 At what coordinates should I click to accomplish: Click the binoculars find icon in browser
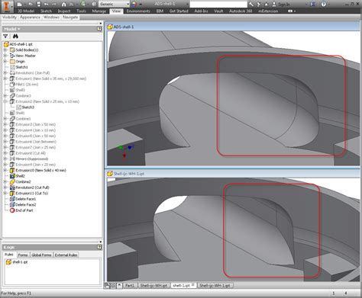tap(15, 37)
